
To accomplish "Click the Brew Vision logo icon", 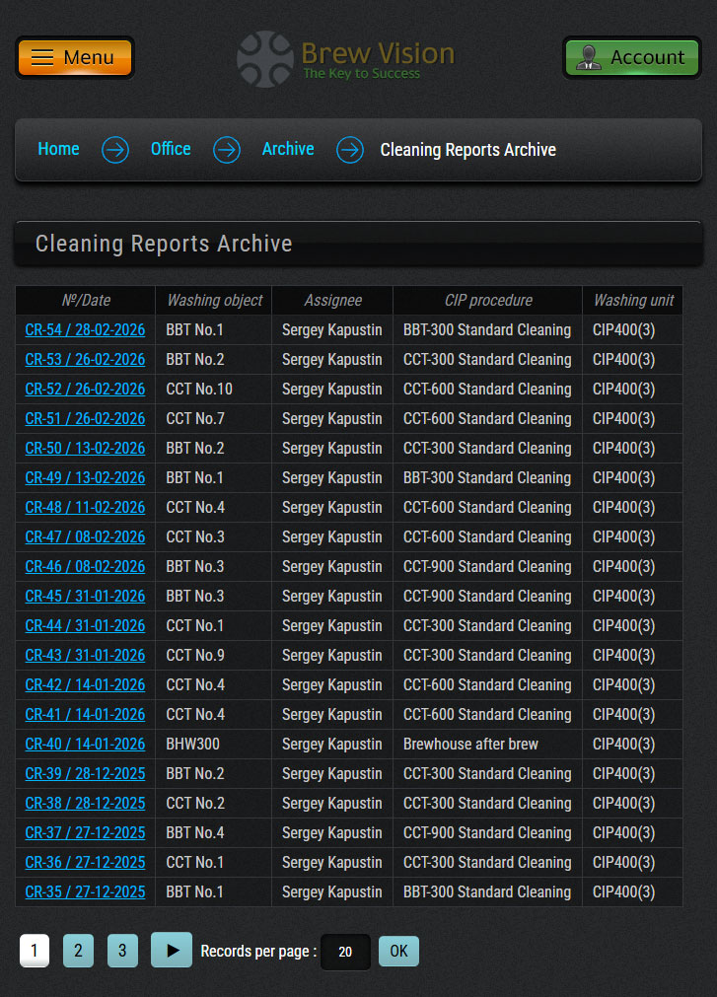I will pyautogui.click(x=265, y=59).
